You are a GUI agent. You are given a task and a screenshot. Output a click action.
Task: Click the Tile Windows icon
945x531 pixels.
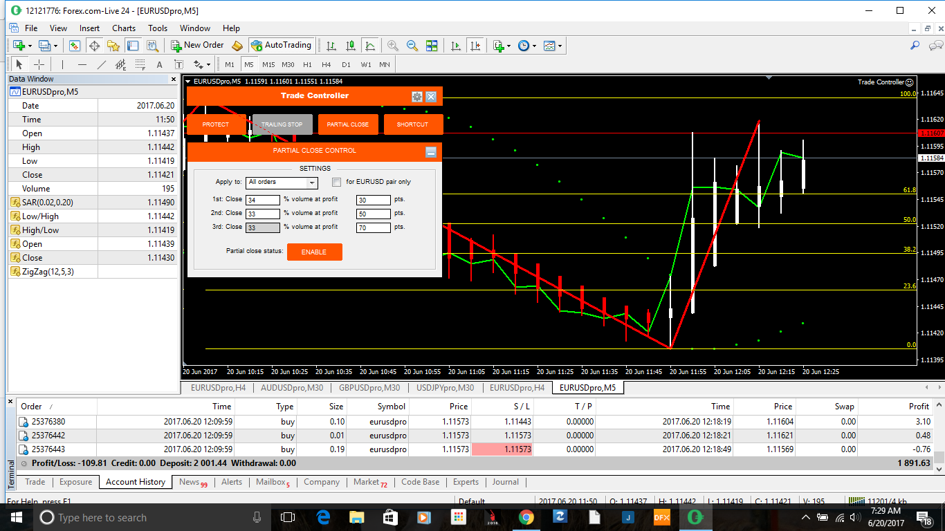point(432,46)
